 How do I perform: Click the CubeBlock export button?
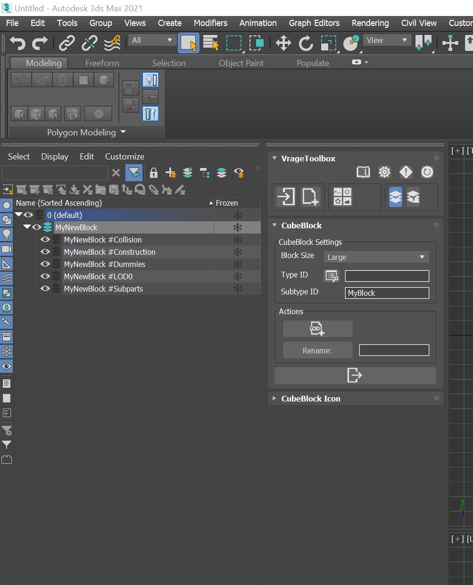355,376
